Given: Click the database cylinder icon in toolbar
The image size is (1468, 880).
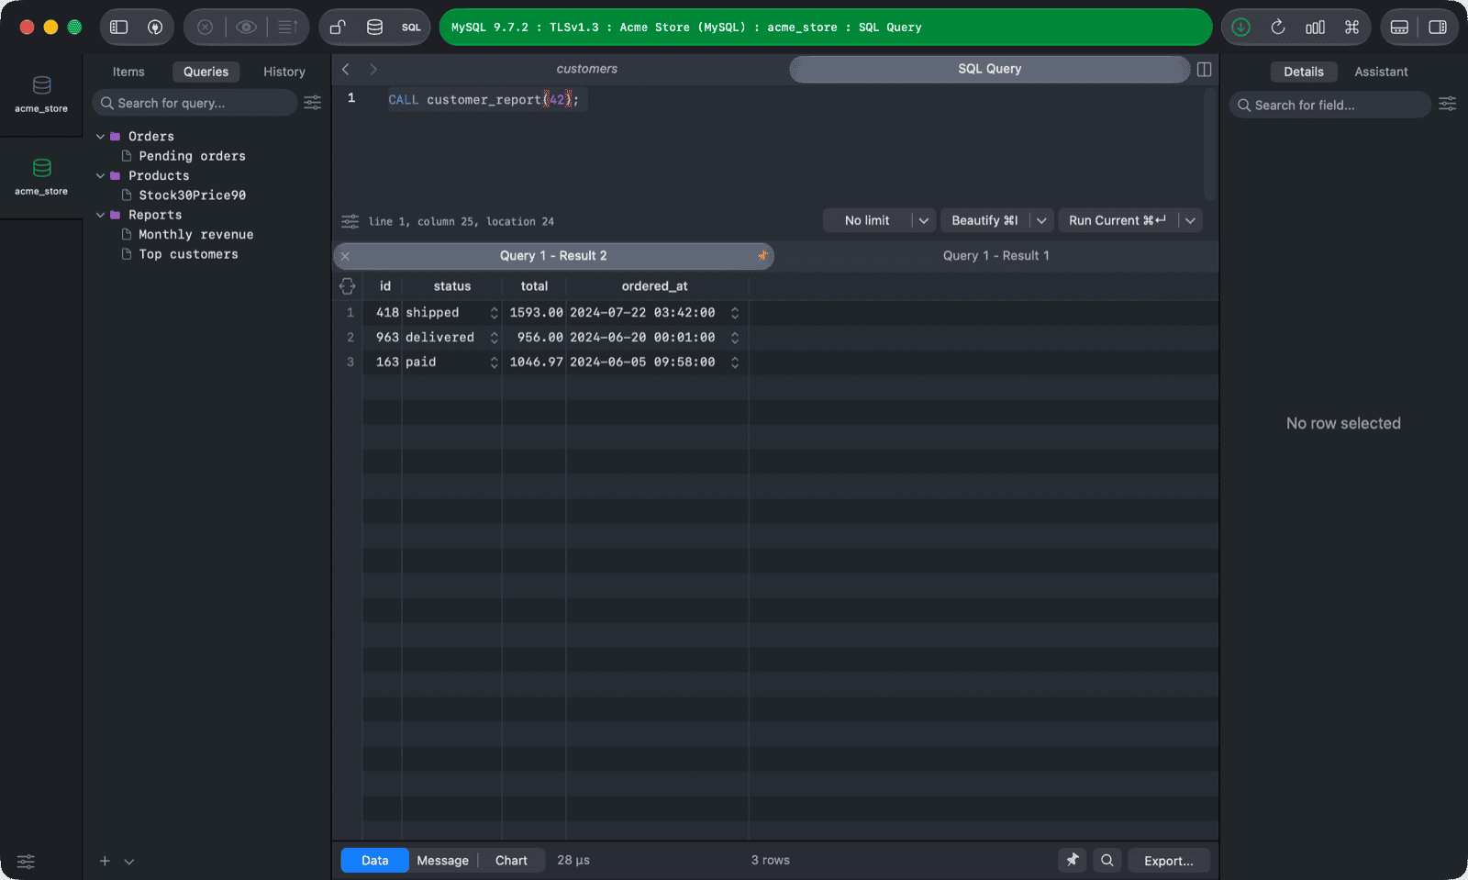Looking at the screenshot, I should (374, 28).
